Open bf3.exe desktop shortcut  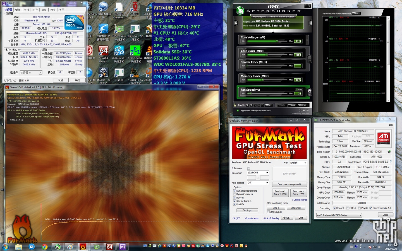pyautogui.click(x=103, y=76)
